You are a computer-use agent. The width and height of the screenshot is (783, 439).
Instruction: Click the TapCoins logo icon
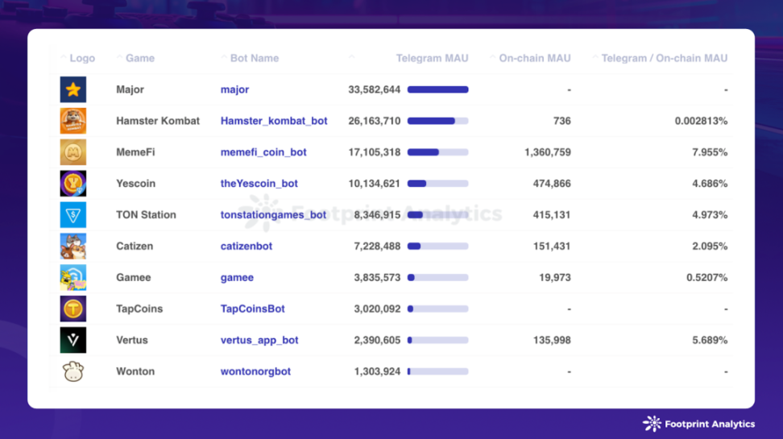click(73, 309)
